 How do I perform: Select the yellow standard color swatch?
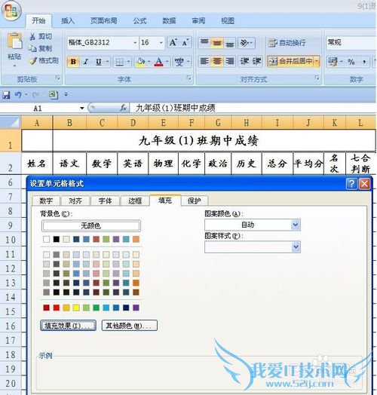point(76,308)
